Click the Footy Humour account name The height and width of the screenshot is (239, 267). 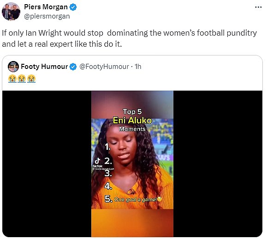[44, 67]
